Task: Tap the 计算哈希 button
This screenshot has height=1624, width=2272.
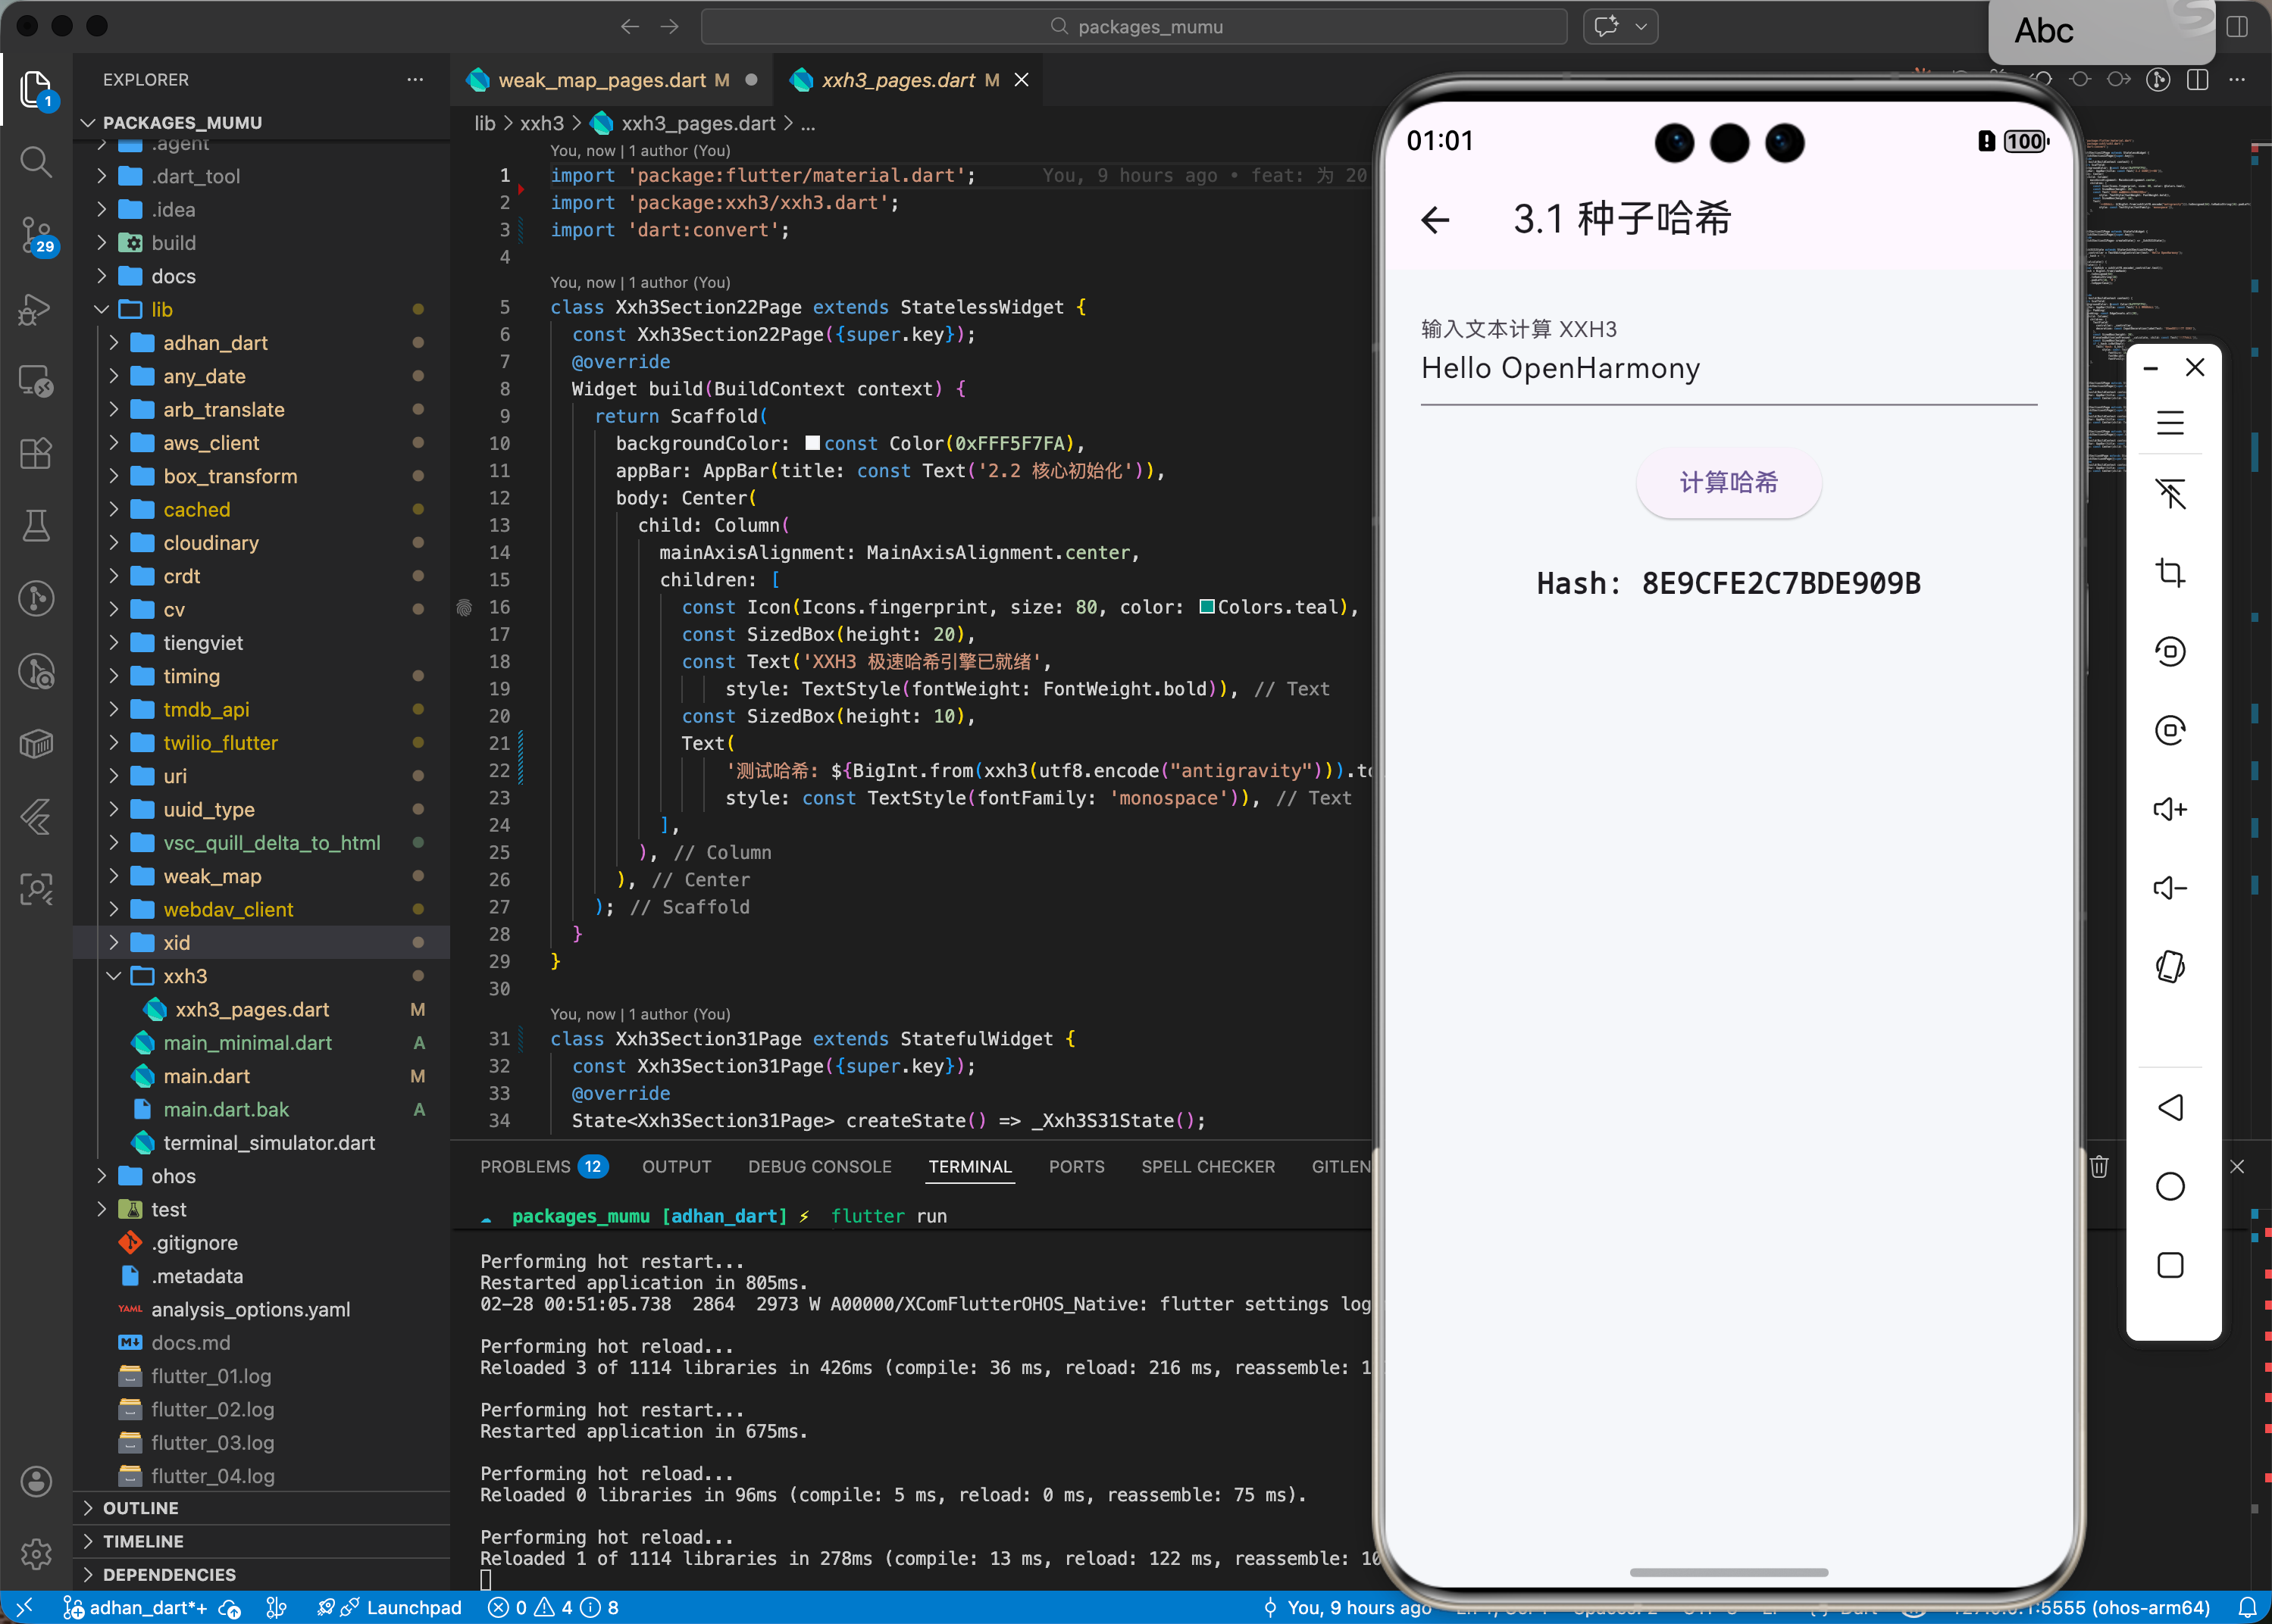Action: click(1728, 483)
